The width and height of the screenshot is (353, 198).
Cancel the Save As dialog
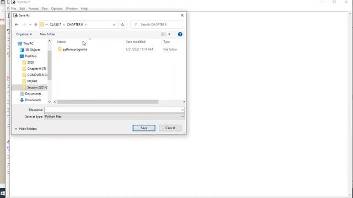point(170,128)
